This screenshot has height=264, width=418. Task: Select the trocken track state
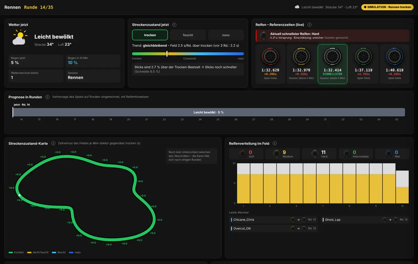(150, 35)
